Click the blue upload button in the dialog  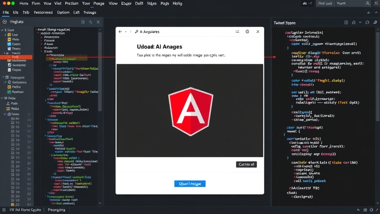click(x=190, y=184)
